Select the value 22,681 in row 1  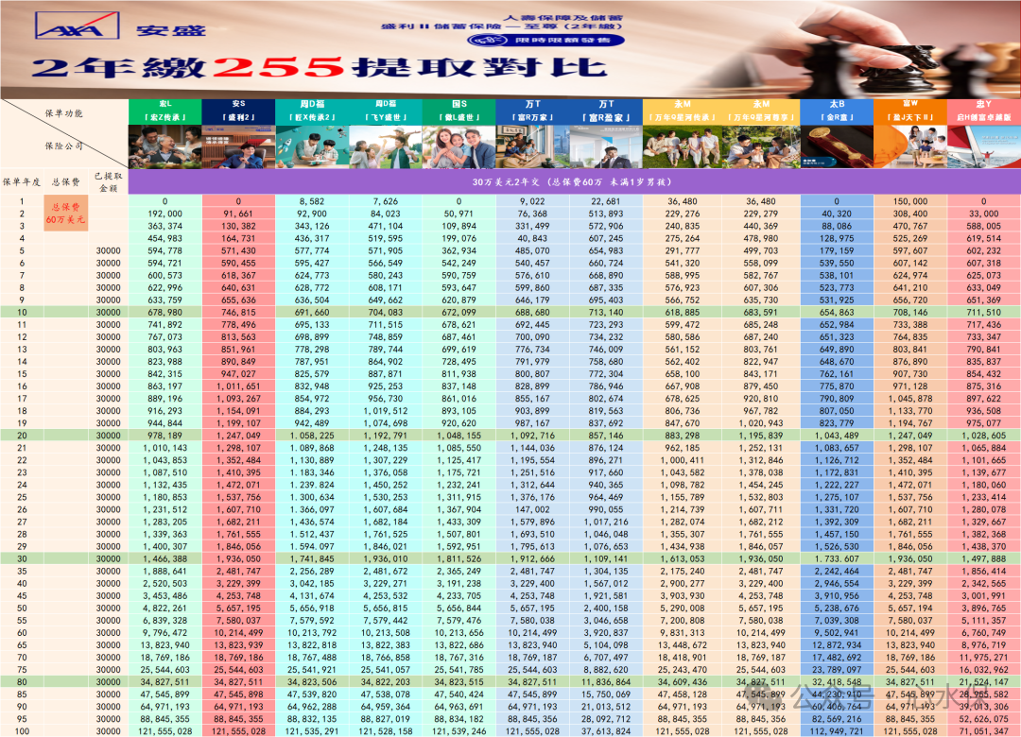pos(606,201)
